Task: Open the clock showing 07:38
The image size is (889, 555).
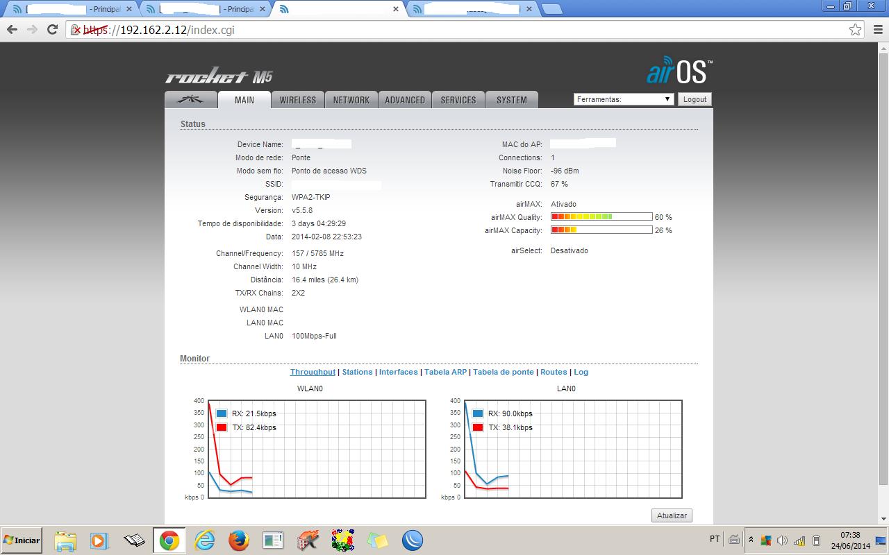Action: click(x=850, y=540)
